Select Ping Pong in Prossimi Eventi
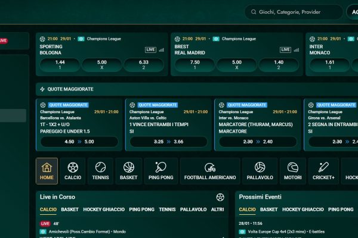The height and width of the screenshot is (238, 358). point(341,209)
